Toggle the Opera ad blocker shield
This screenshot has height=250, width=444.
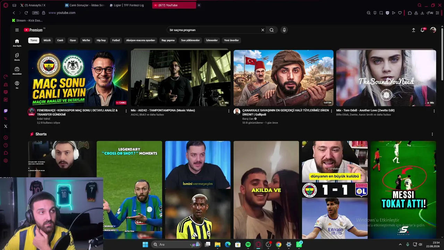point(387,13)
